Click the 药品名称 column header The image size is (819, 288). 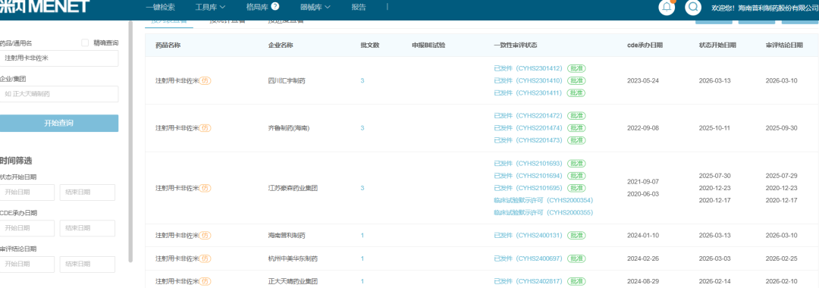168,45
